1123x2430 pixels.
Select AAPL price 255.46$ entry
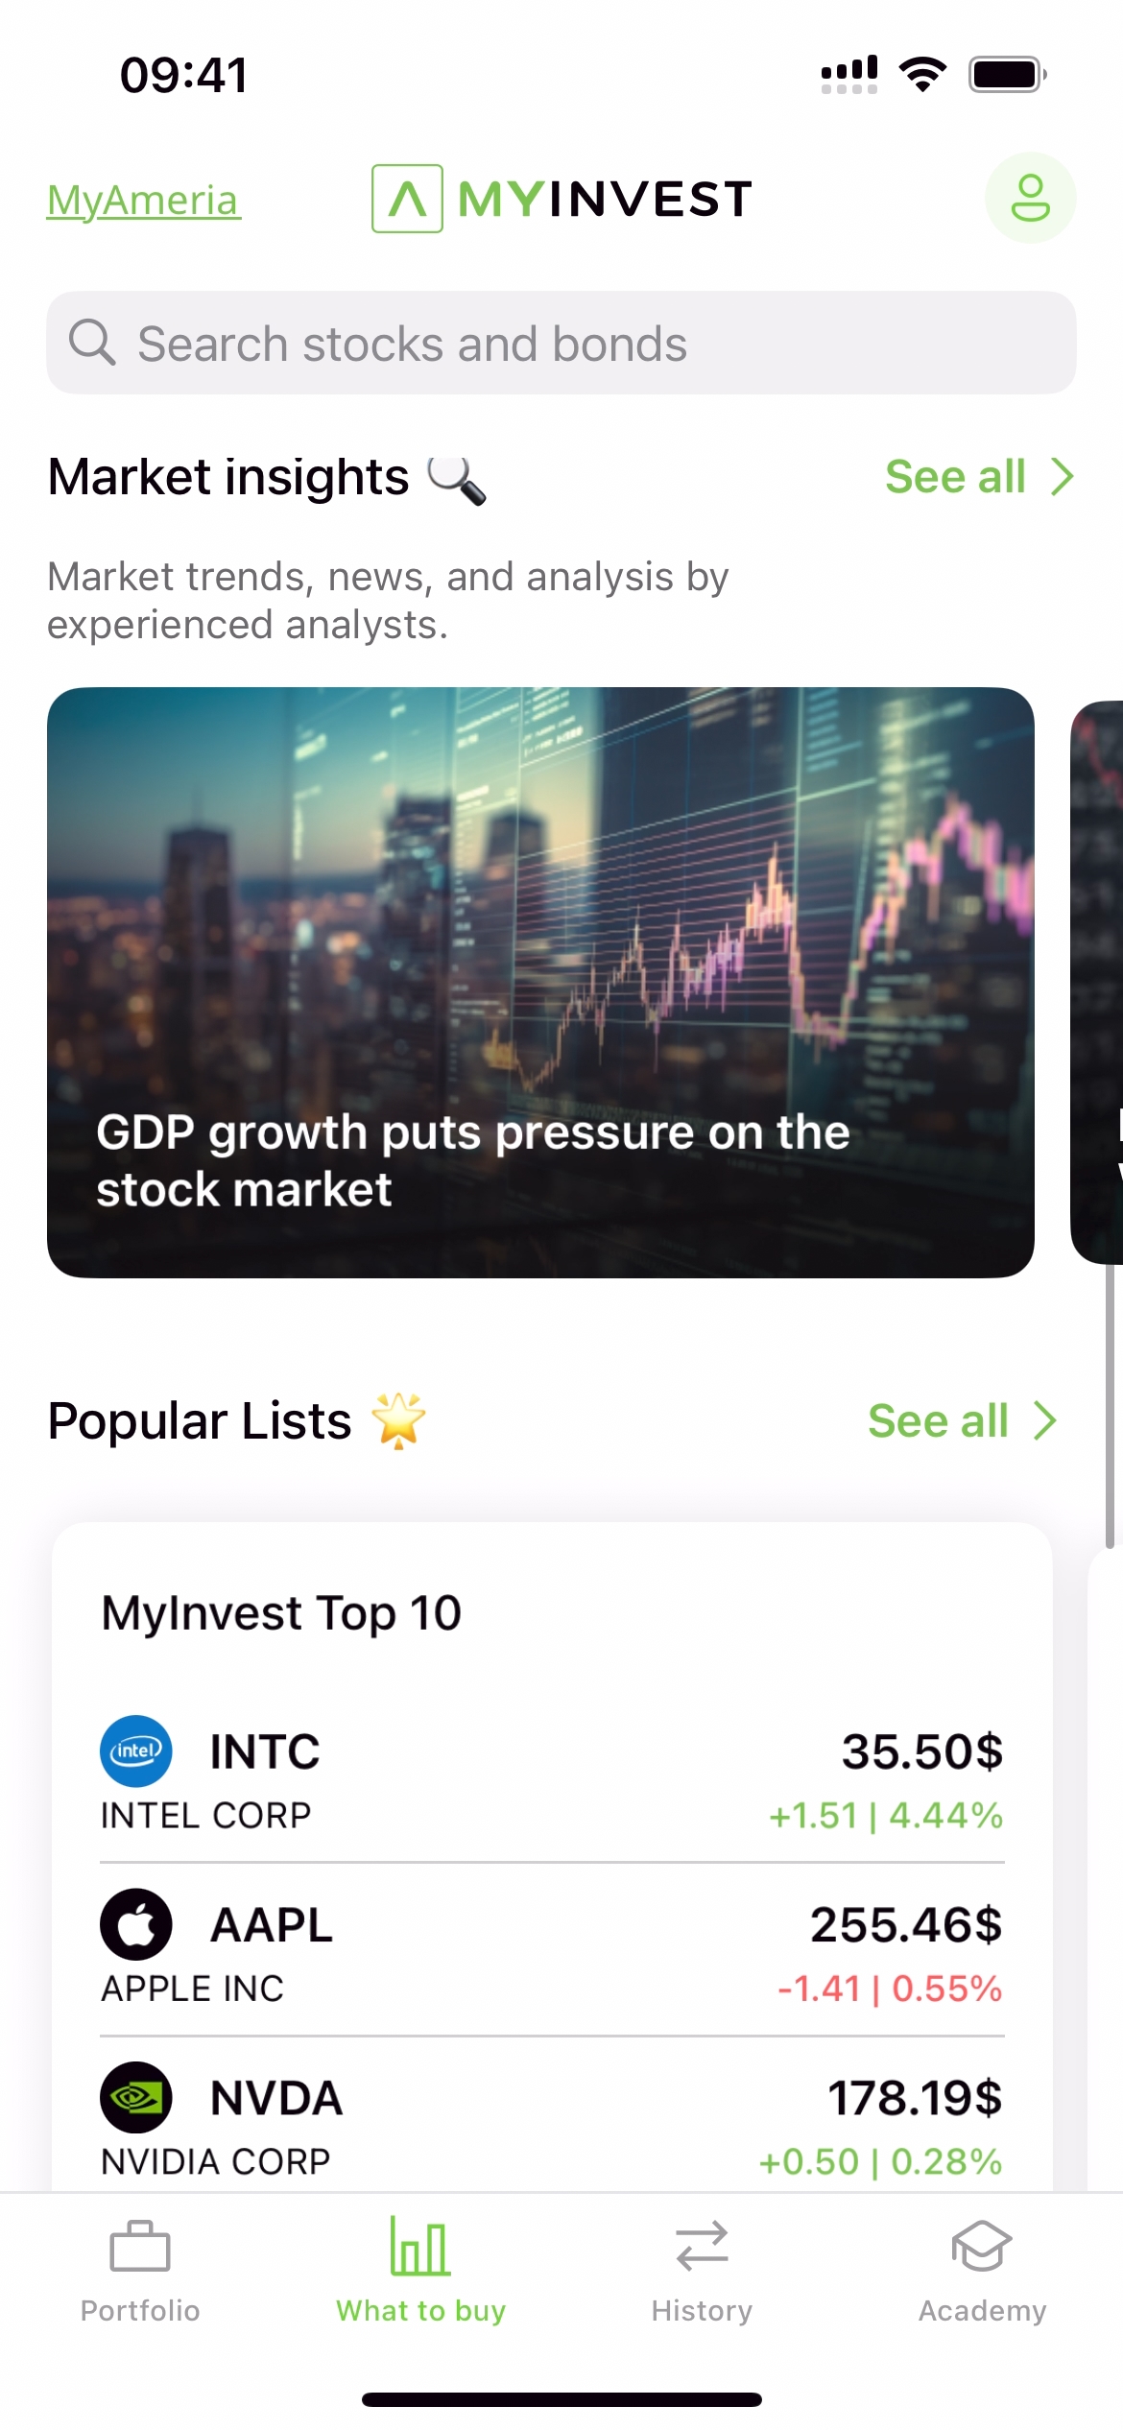point(905,1925)
